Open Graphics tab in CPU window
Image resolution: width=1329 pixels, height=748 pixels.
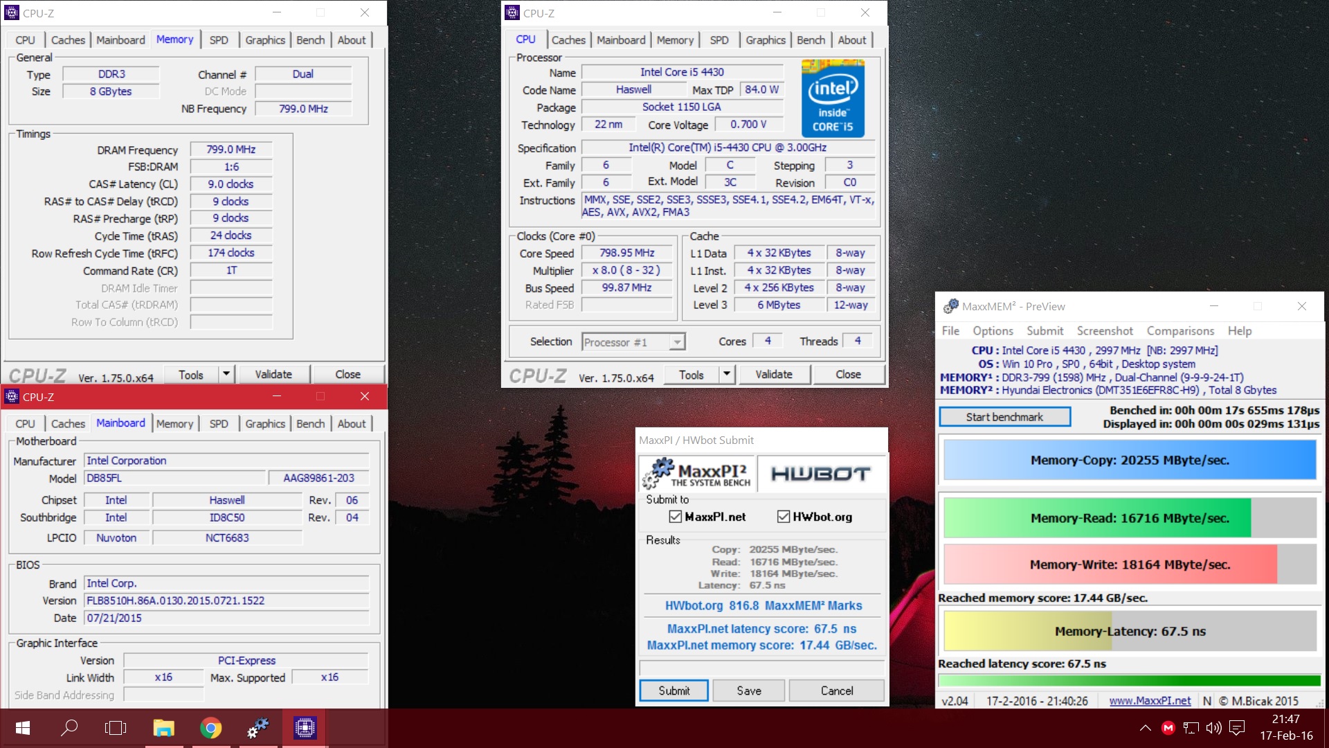coord(766,40)
